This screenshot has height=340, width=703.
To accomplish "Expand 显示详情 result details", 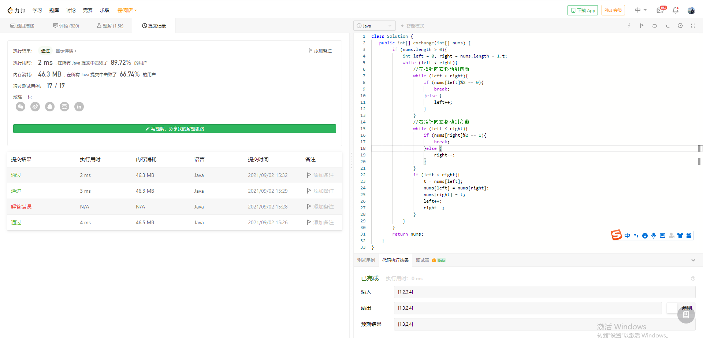I will [66, 51].
